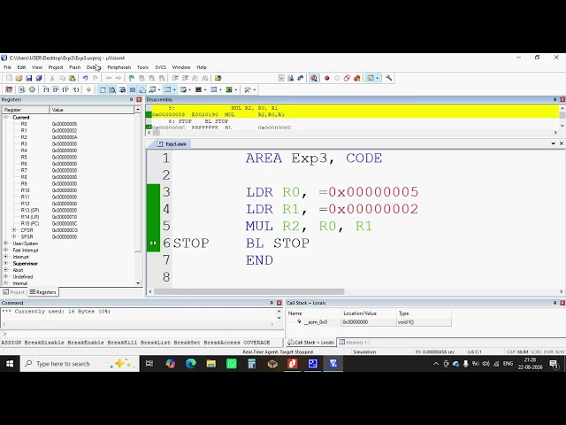Image resolution: width=566 pixels, height=425 pixels.
Task: Toggle the Disassembly Window button
Action: pos(112,89)
